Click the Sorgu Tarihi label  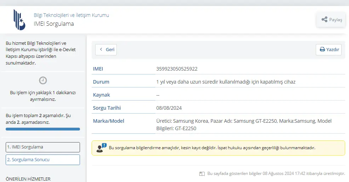coord(107,108)
